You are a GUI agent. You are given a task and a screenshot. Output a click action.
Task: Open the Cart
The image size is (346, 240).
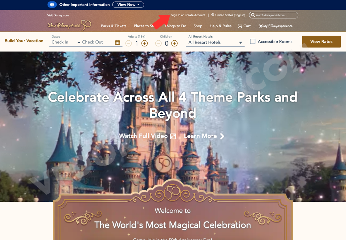(x=244, y=26)
